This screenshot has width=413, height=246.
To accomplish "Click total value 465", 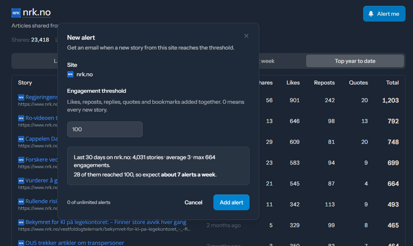I will [x=393, y=225].
